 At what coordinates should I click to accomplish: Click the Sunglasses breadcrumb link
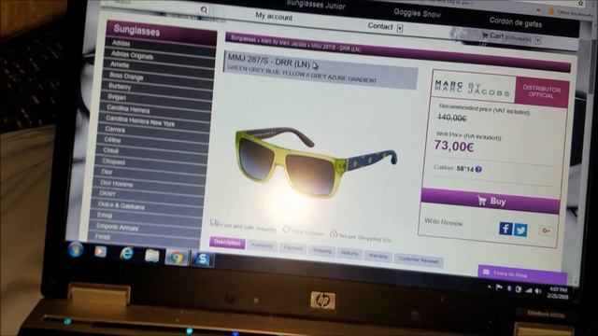(x=243, y=39)
